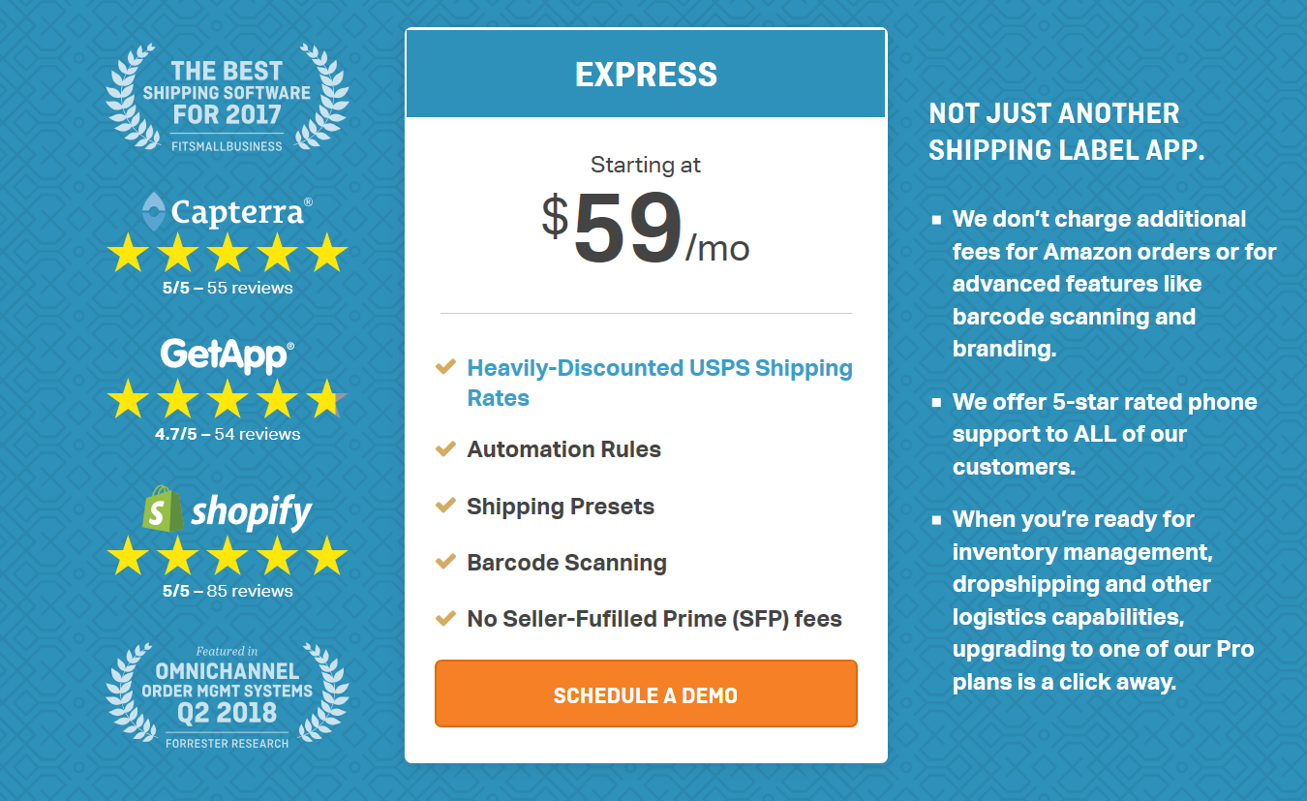Click the Shopify shopping bag logo
This screenshot has width=1307, height=801.
coord(163,508)
